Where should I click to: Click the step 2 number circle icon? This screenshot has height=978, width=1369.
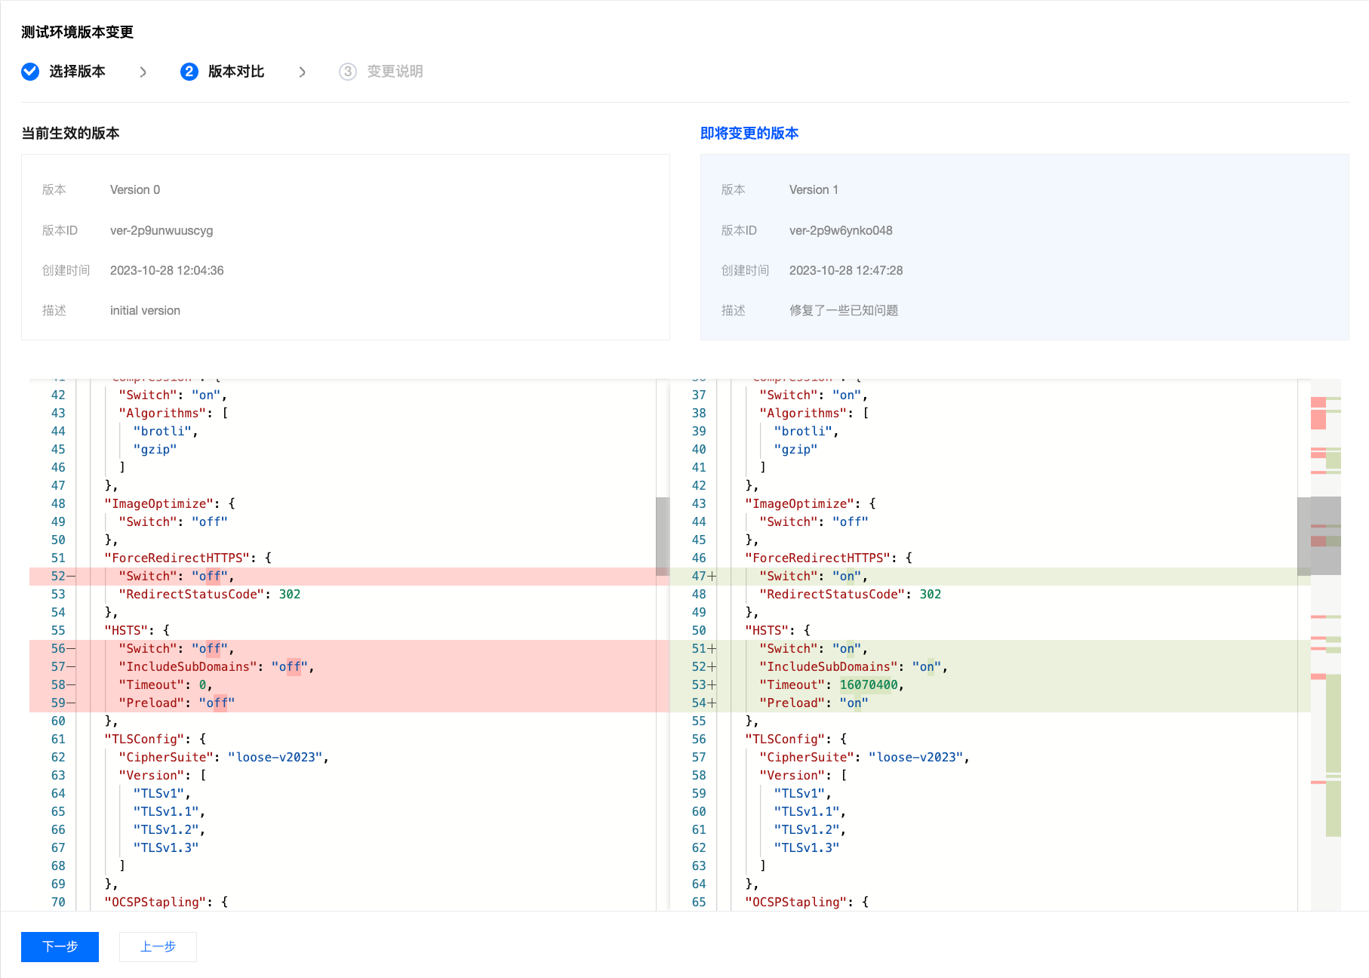pos(189,72)
